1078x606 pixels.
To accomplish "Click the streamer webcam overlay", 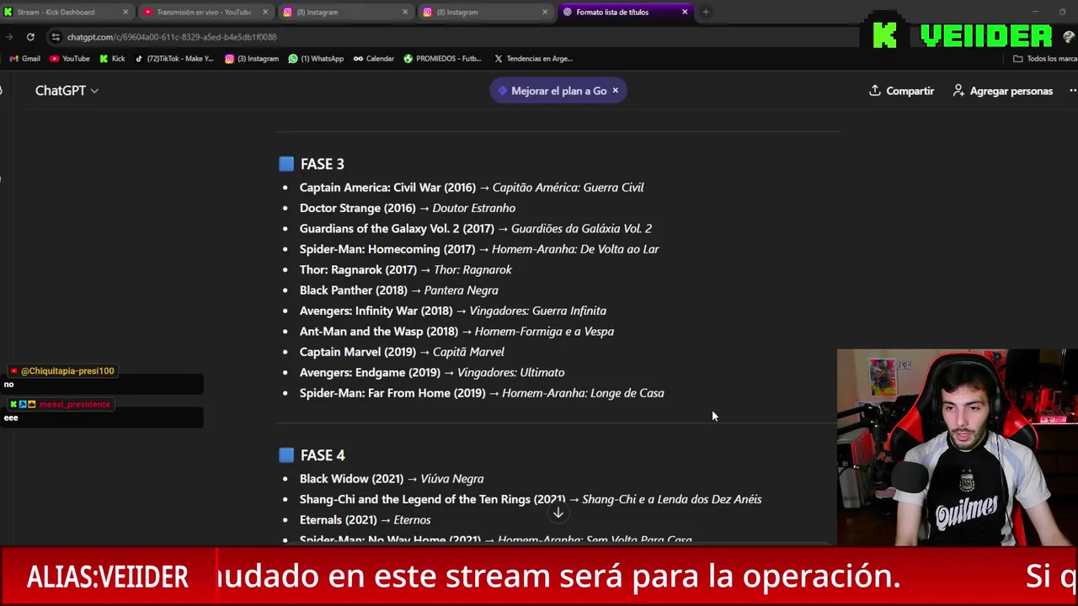I will [x=958, y=447].
